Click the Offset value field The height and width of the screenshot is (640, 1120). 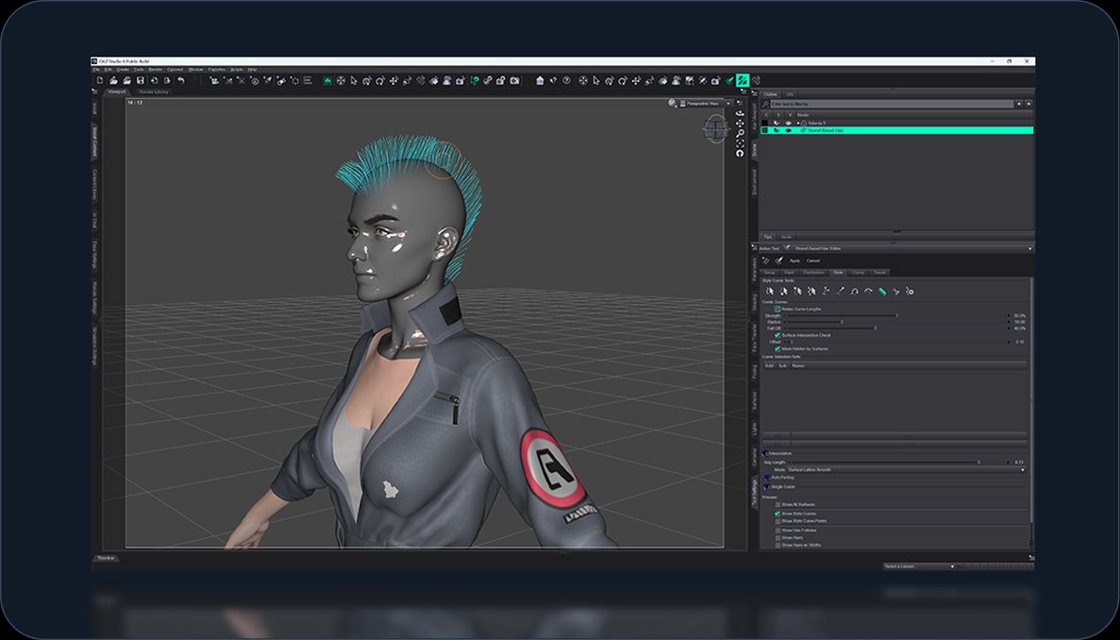(x=1019, y=342)
